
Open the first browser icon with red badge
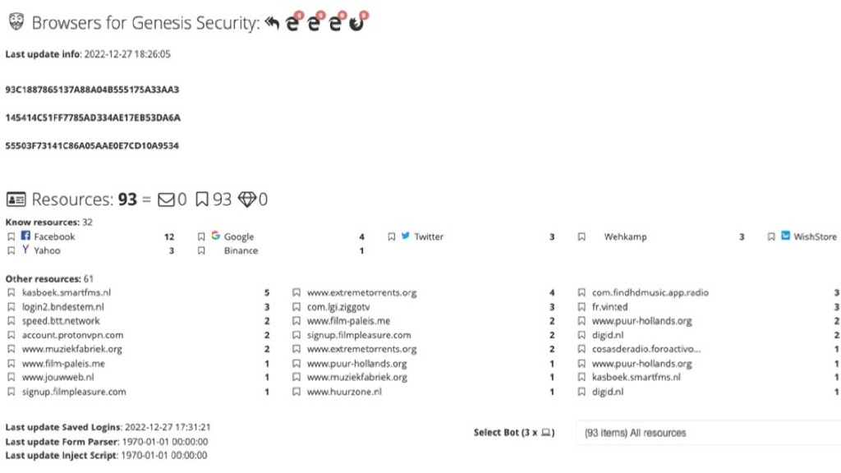tap(293, 22)
